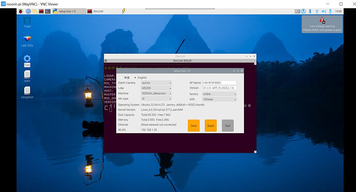Viewport: 356px width, 192px height.
Task: Click the orange Apply button
Action: [x=211, y=125]
